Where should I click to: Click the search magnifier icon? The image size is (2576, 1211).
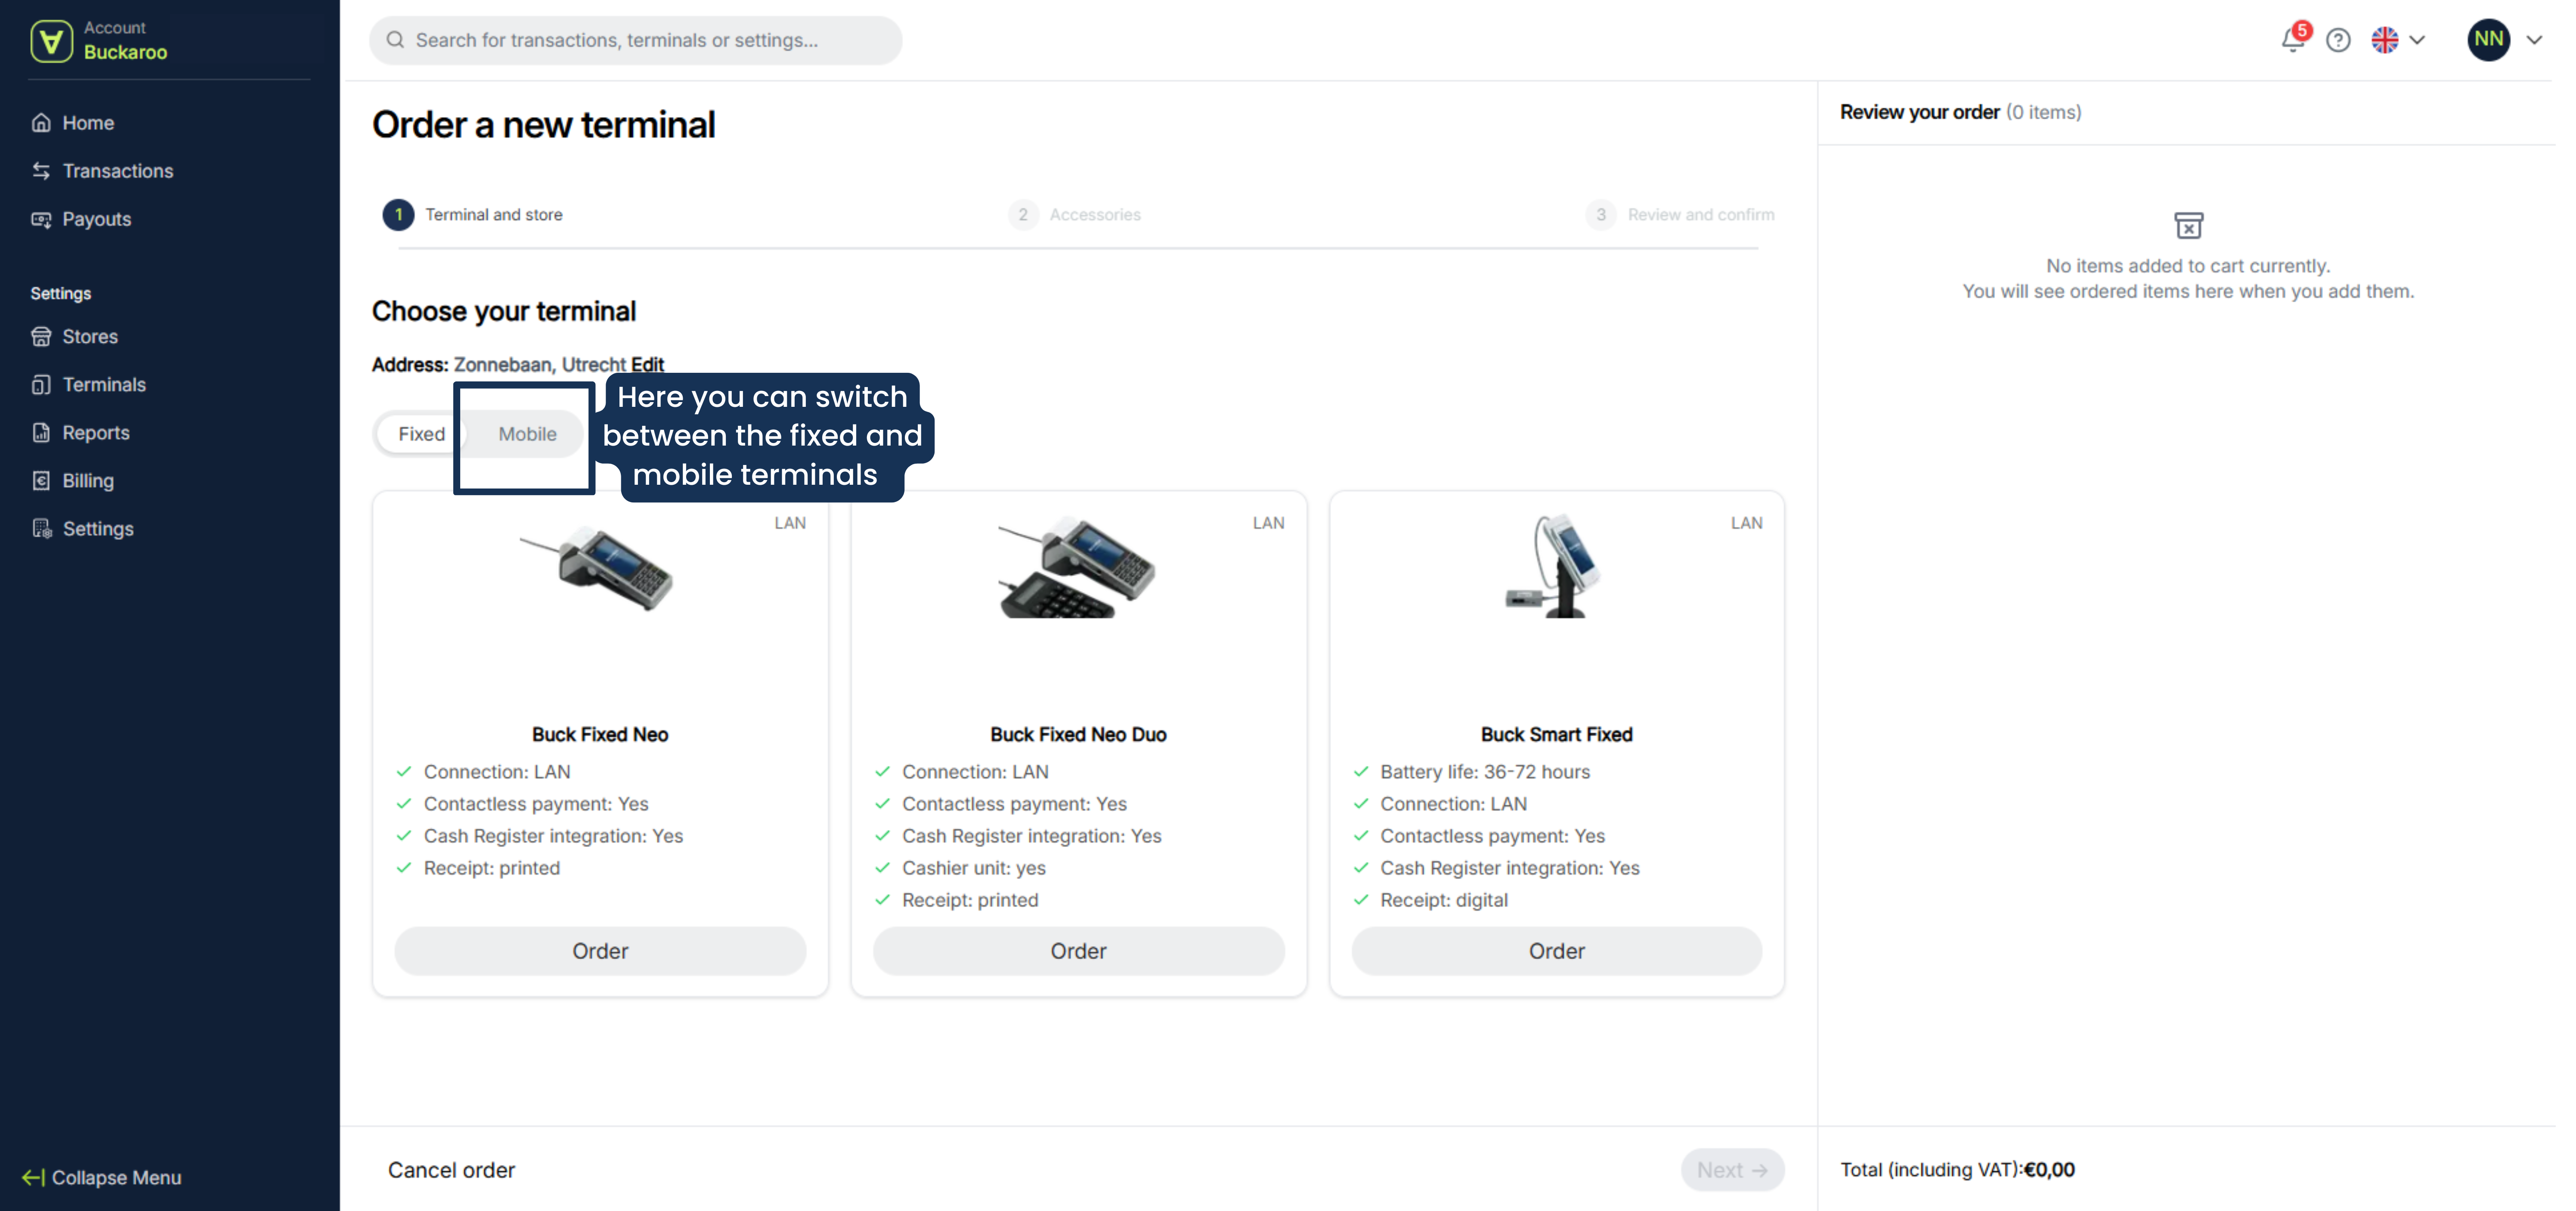396,40
